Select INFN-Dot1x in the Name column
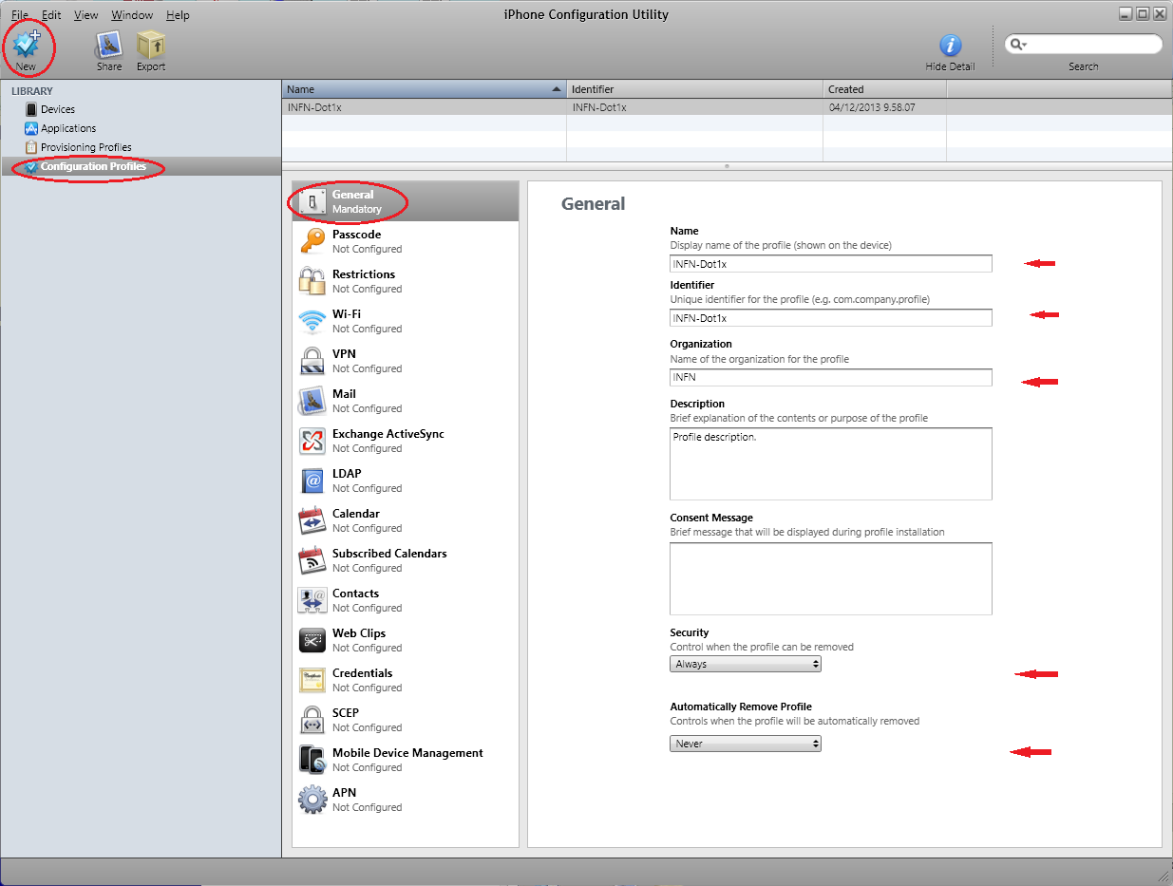This screenshot has height=886, width=1173. 314,107
